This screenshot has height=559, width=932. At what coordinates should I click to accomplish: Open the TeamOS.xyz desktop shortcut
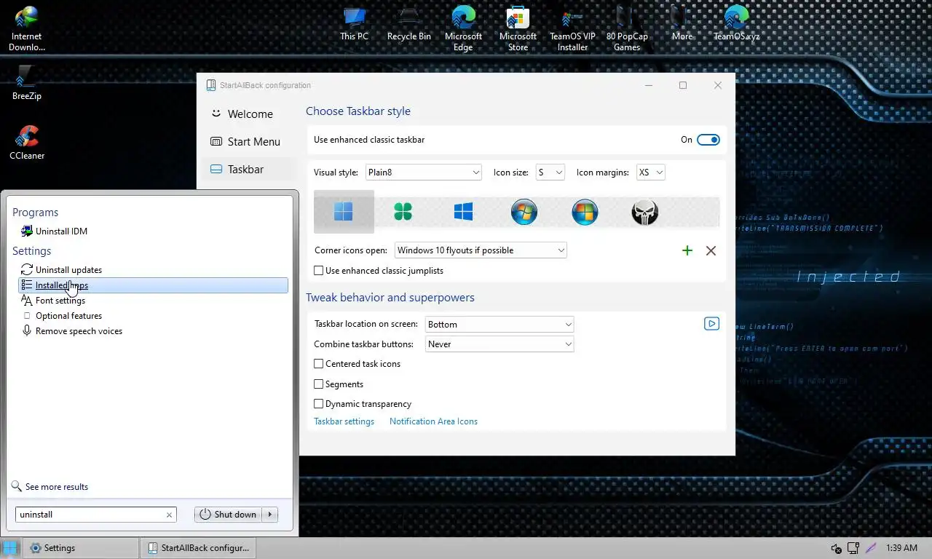pyautogui.click(x=736, y=24)
